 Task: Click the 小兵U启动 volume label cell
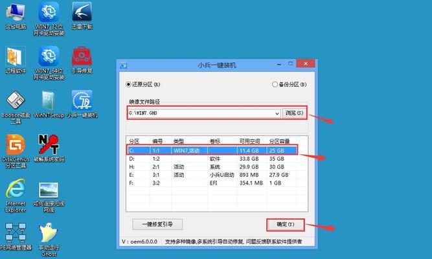point(222,175)
